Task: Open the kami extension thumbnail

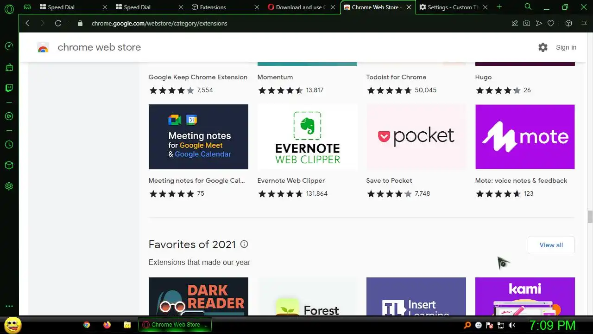Action: coord(525,296)
